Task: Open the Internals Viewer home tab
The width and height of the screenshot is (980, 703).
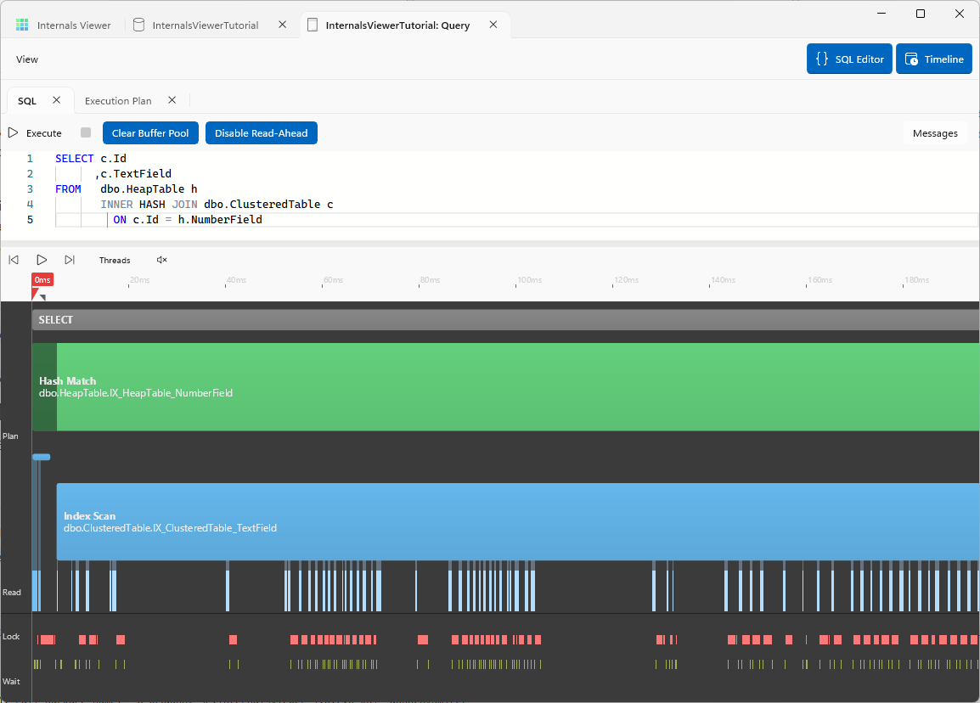Action: [x=64, y=25]
